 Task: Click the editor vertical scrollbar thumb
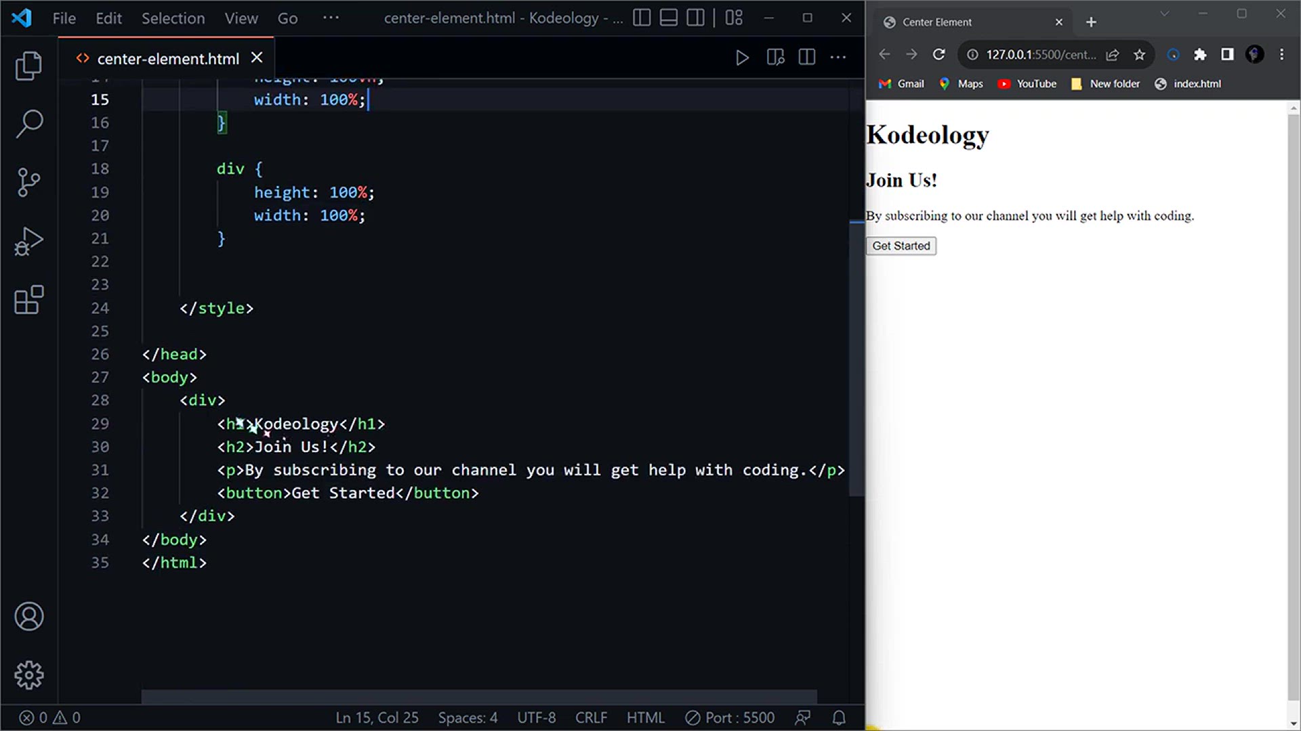(x=856, y=359)
